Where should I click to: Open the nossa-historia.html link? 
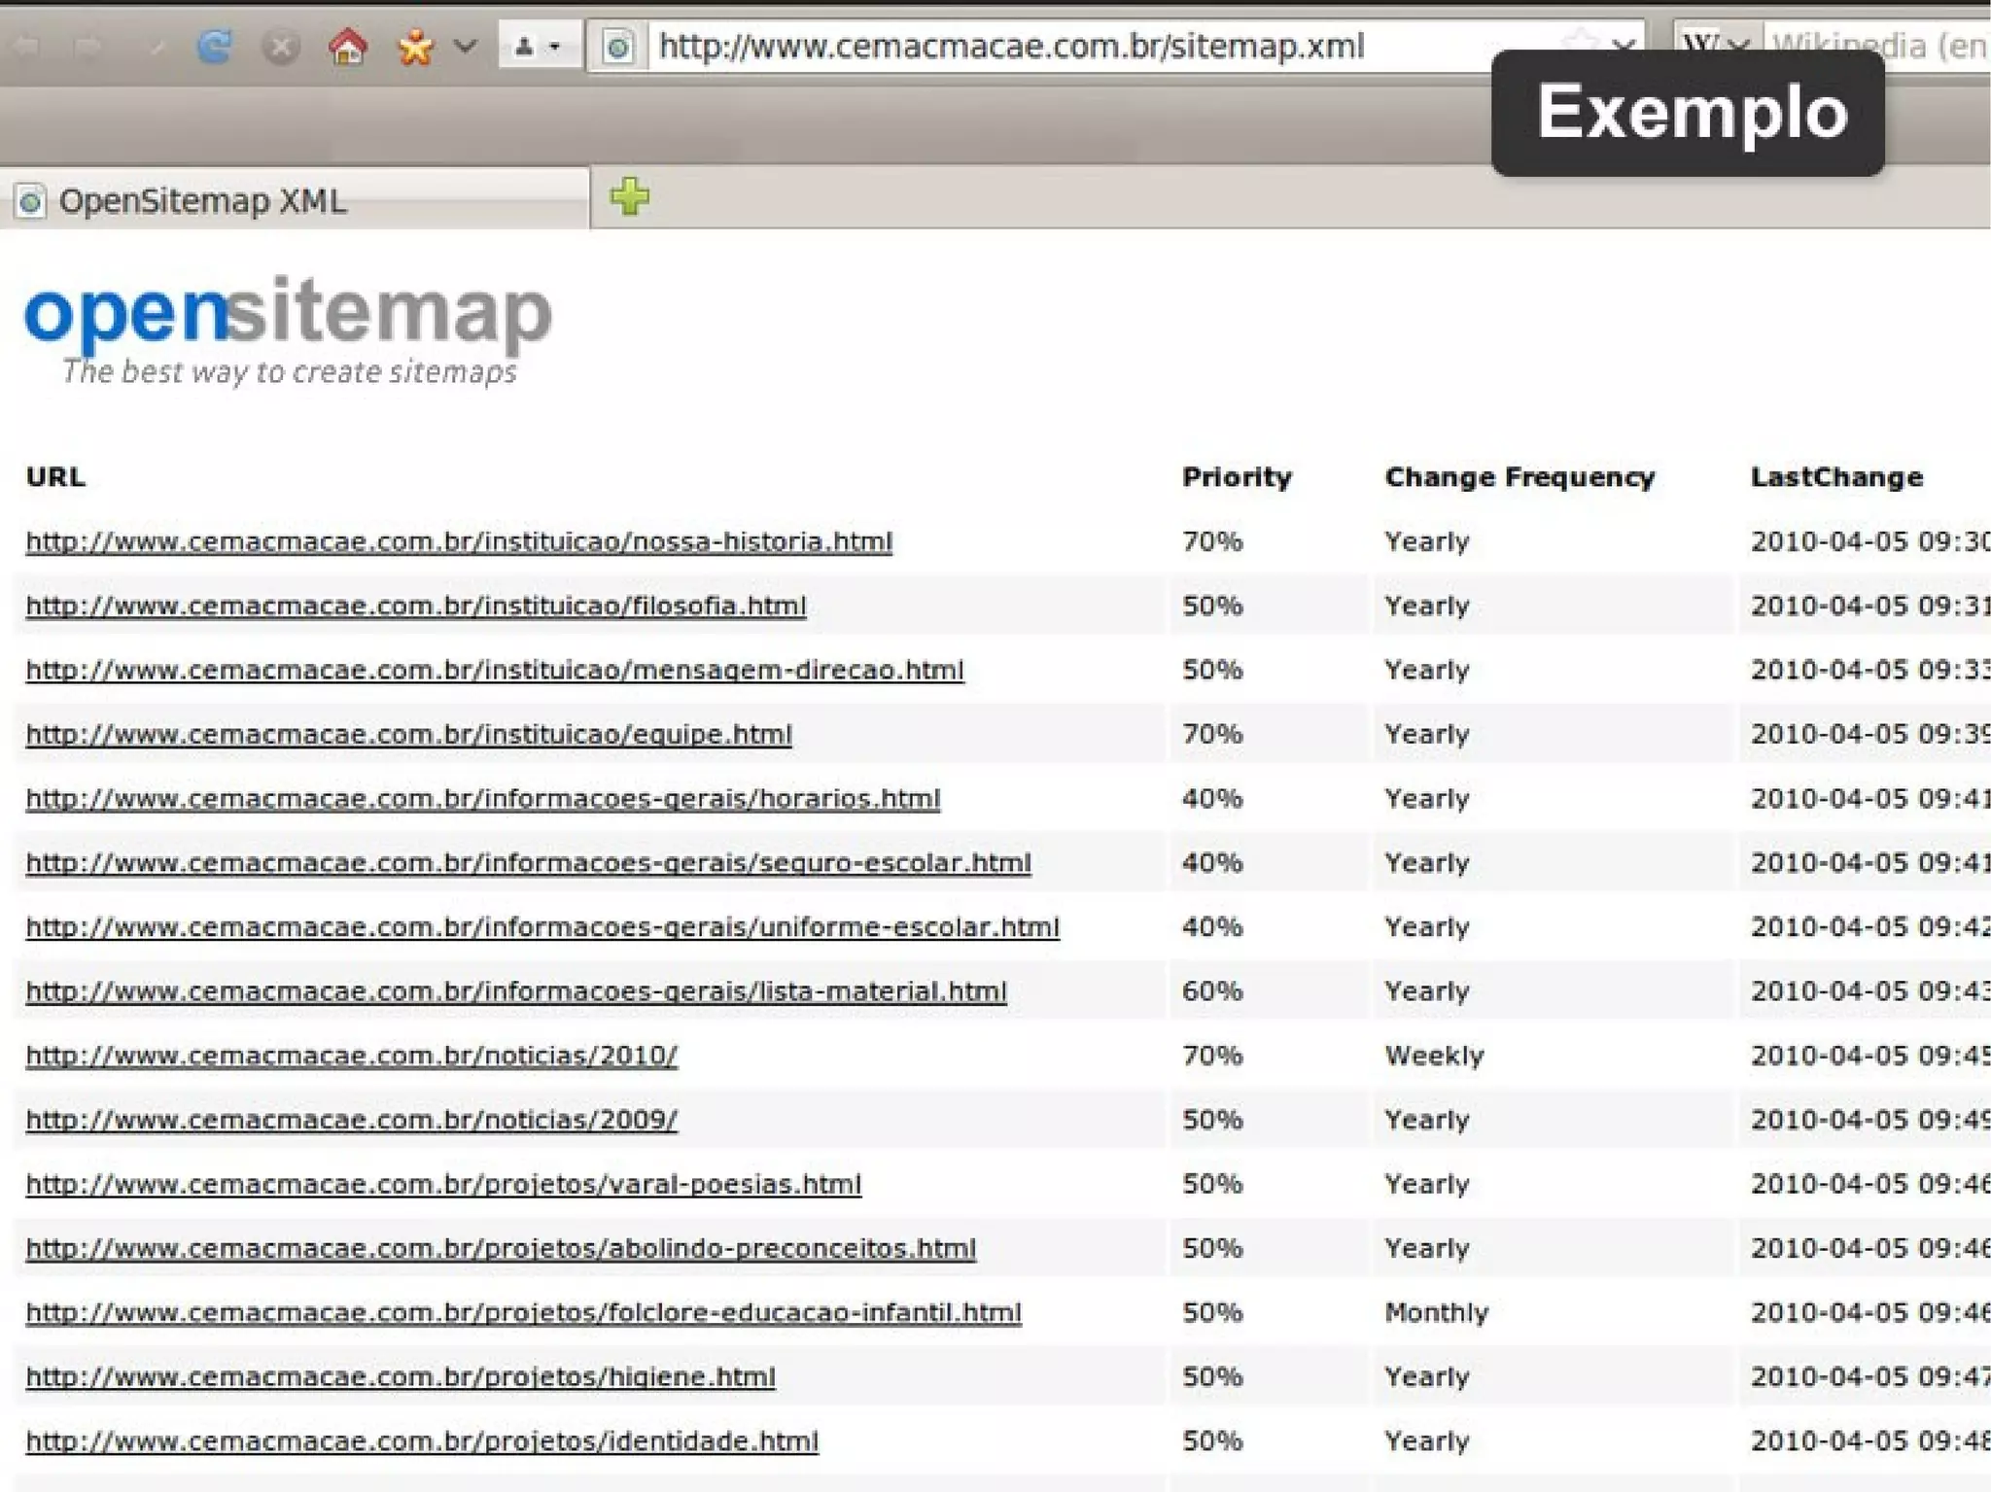459,541
